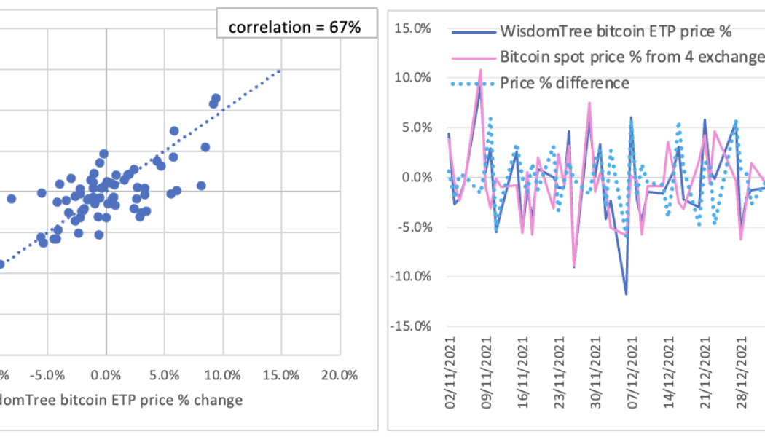Viewport: 765px width, 437px height.
Task: Click the pink legend line swatch
Action: point(474,57)
